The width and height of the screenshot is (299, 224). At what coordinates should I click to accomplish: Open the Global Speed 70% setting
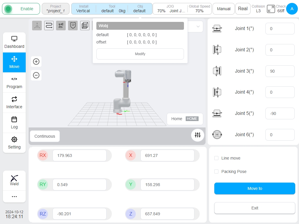[x=199, y=9]
